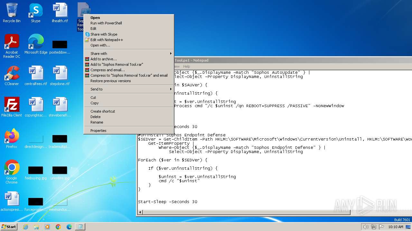Open Properties from the context menu
Image resolution: width=412 pixels, height=231 pixels.
[129, 131]
